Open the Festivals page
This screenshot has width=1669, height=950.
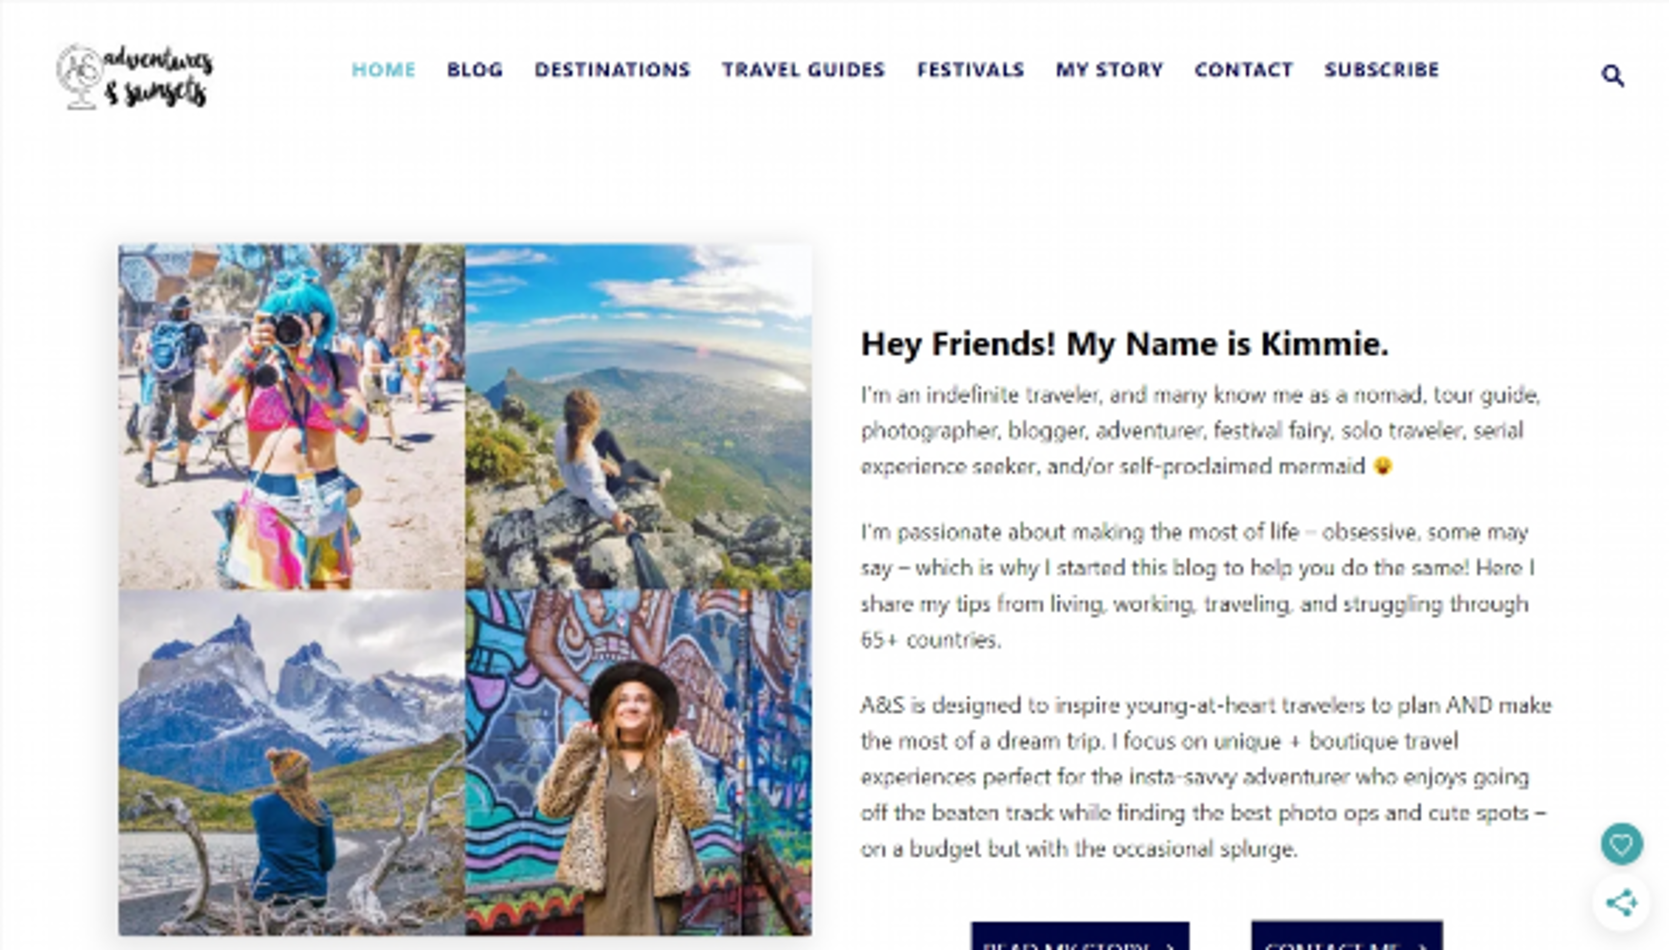[971, 69]
